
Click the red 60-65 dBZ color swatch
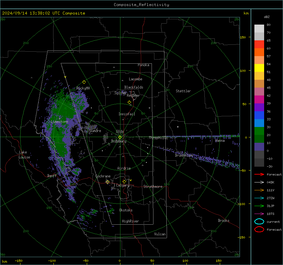(x=259, y=44)
